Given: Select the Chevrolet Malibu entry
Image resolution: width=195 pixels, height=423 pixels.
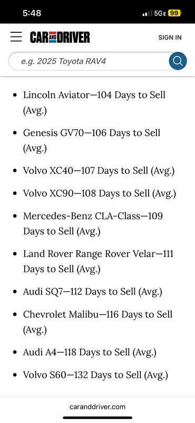Looking at the screenshot, I should click(97, 322).
